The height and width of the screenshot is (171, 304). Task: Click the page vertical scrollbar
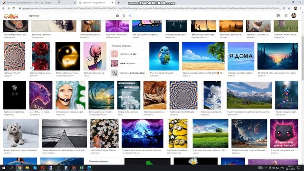pyautogui.click(x=303, y=58)
